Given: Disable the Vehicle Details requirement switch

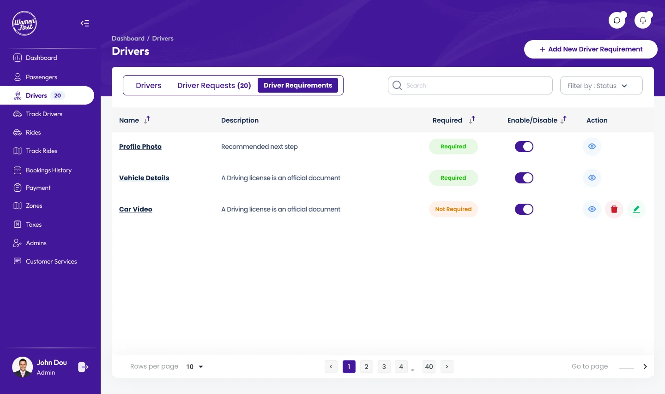Looking at the screenshot, I should point(524,178).
